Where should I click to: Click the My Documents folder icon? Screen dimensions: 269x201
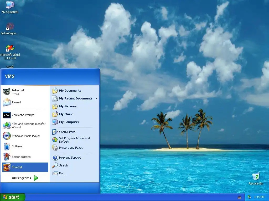tap(55, 90)
